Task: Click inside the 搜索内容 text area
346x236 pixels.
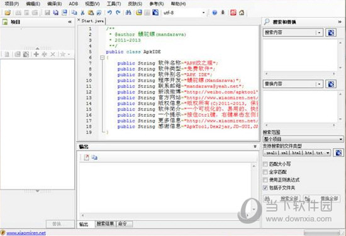Action: pos(300,55)
